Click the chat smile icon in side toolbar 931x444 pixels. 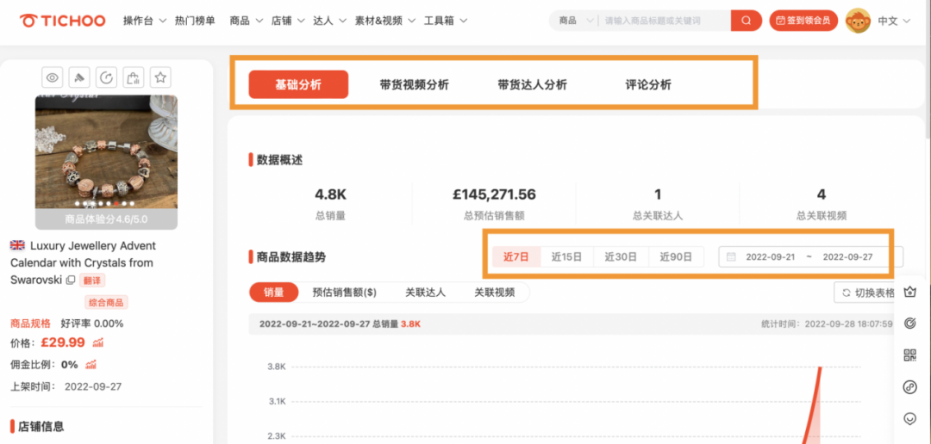tap(909, 418)
